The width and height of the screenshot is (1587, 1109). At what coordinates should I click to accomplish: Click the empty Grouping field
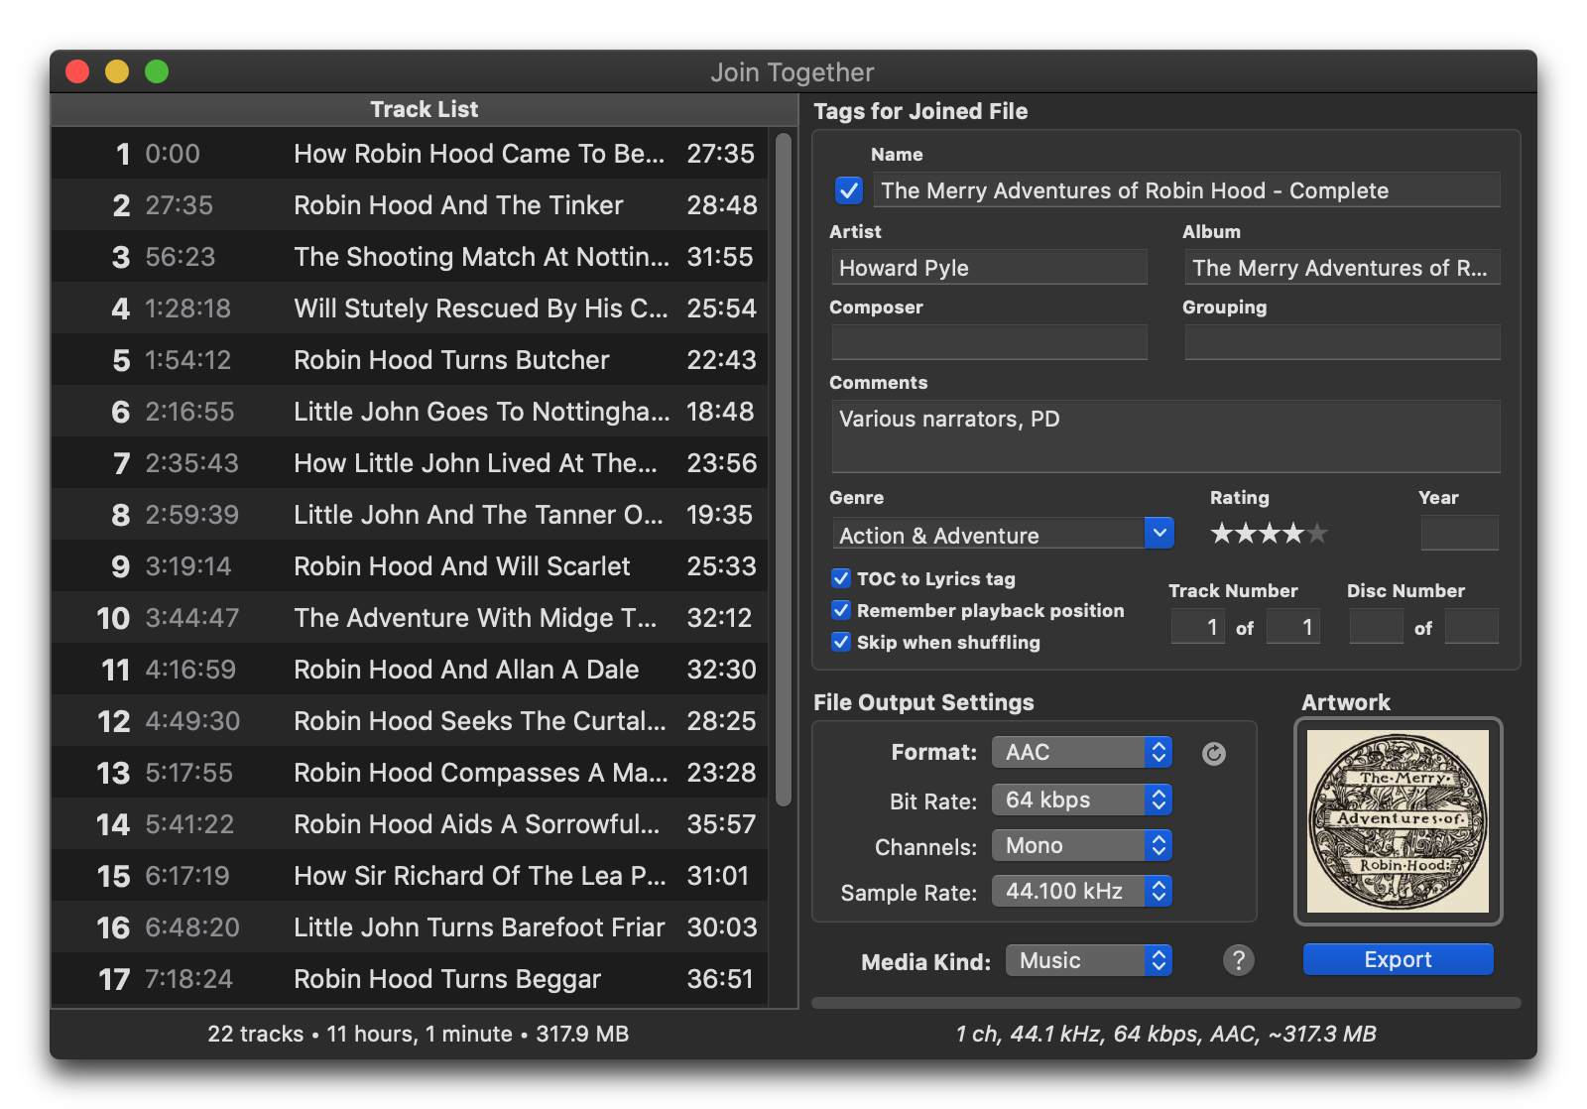[1343, 343]
